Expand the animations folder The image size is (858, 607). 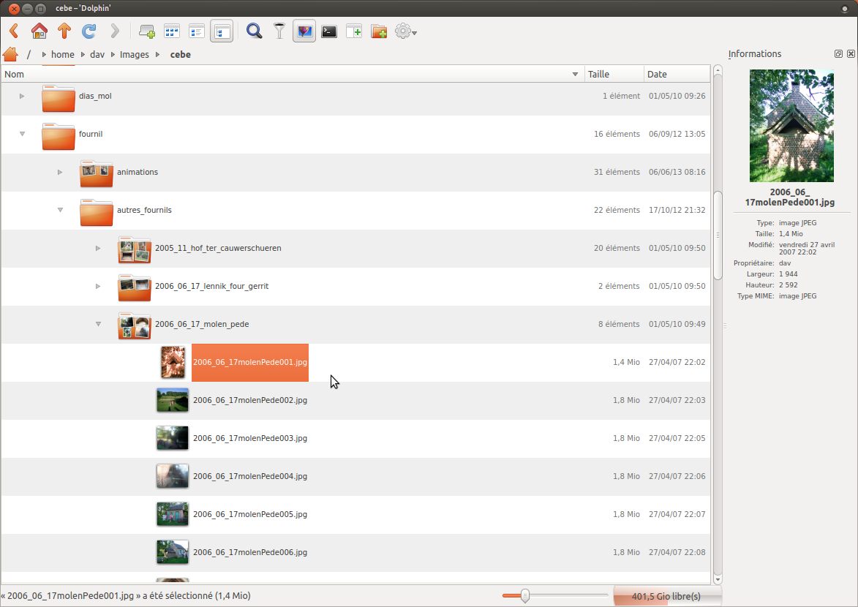coord(60,173)
